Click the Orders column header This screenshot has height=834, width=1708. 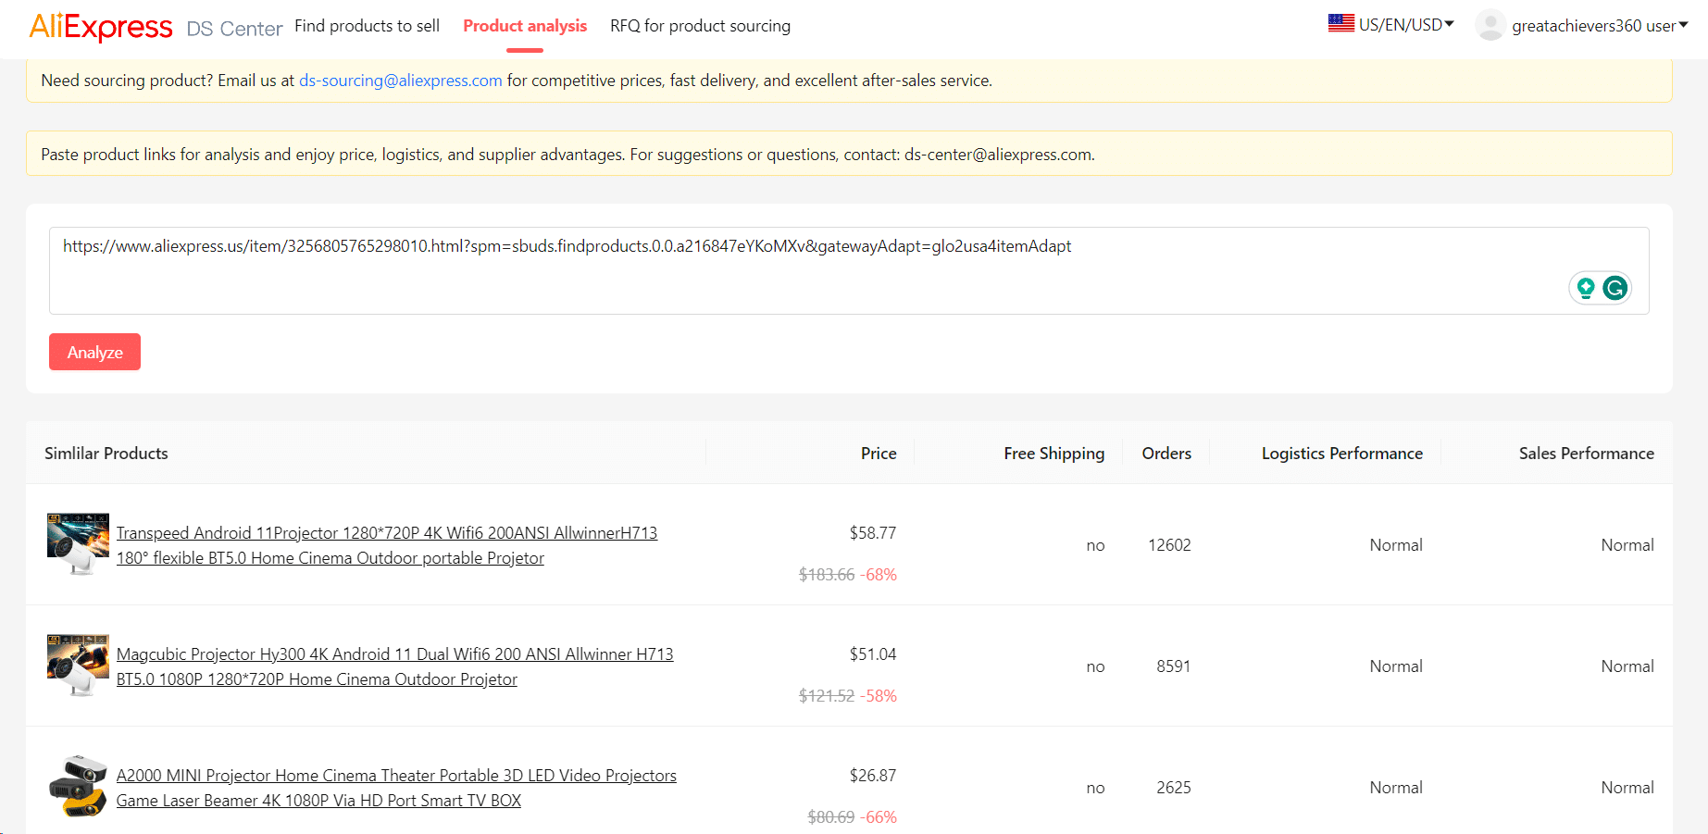point(1166,454)
